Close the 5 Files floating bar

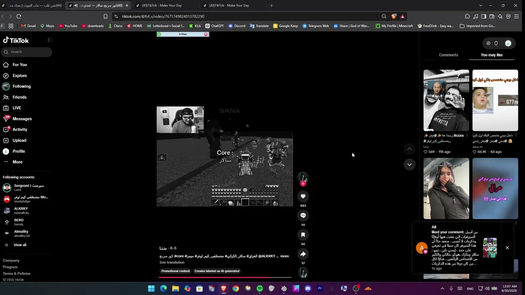click(206, 34)
